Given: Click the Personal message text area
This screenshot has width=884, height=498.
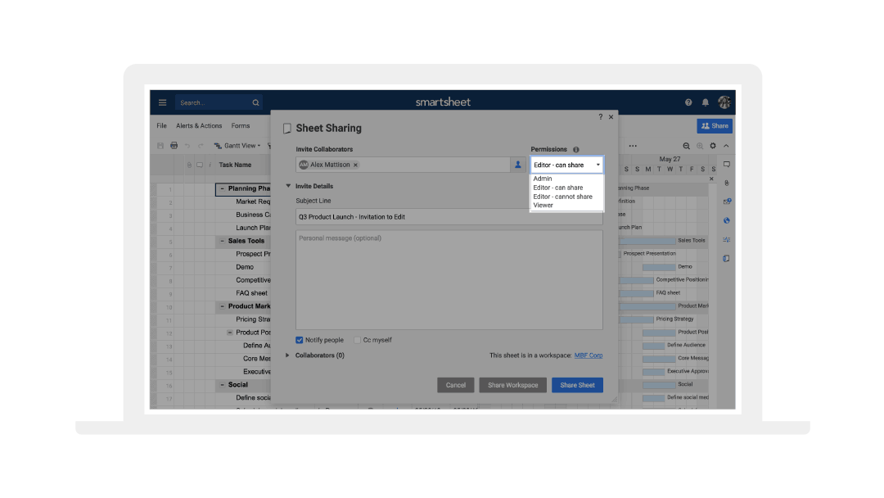Looking at the screenshot, I should 449,280.
